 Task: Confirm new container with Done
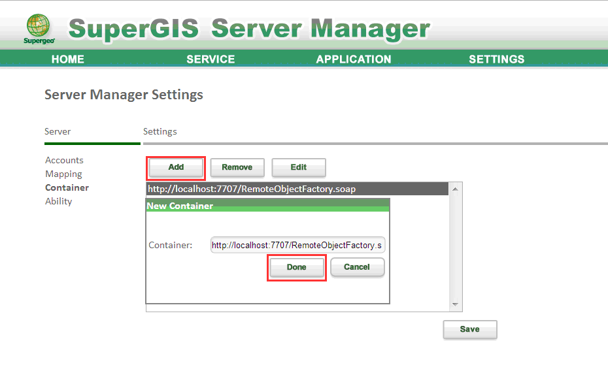[x=297, y=268]
